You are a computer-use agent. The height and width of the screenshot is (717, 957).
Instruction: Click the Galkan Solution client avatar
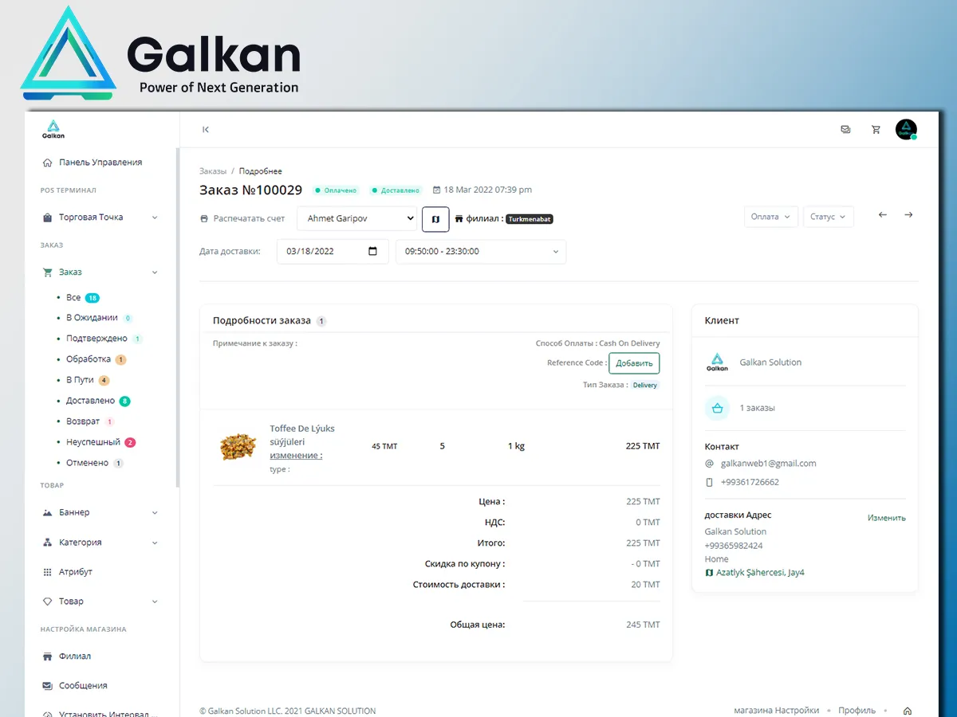pos(717,362)
